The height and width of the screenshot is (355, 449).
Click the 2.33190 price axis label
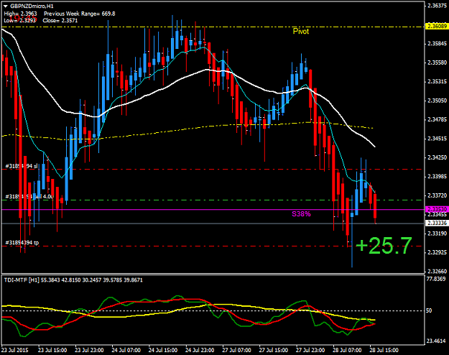pyautogui.click(x=437, y=234)
